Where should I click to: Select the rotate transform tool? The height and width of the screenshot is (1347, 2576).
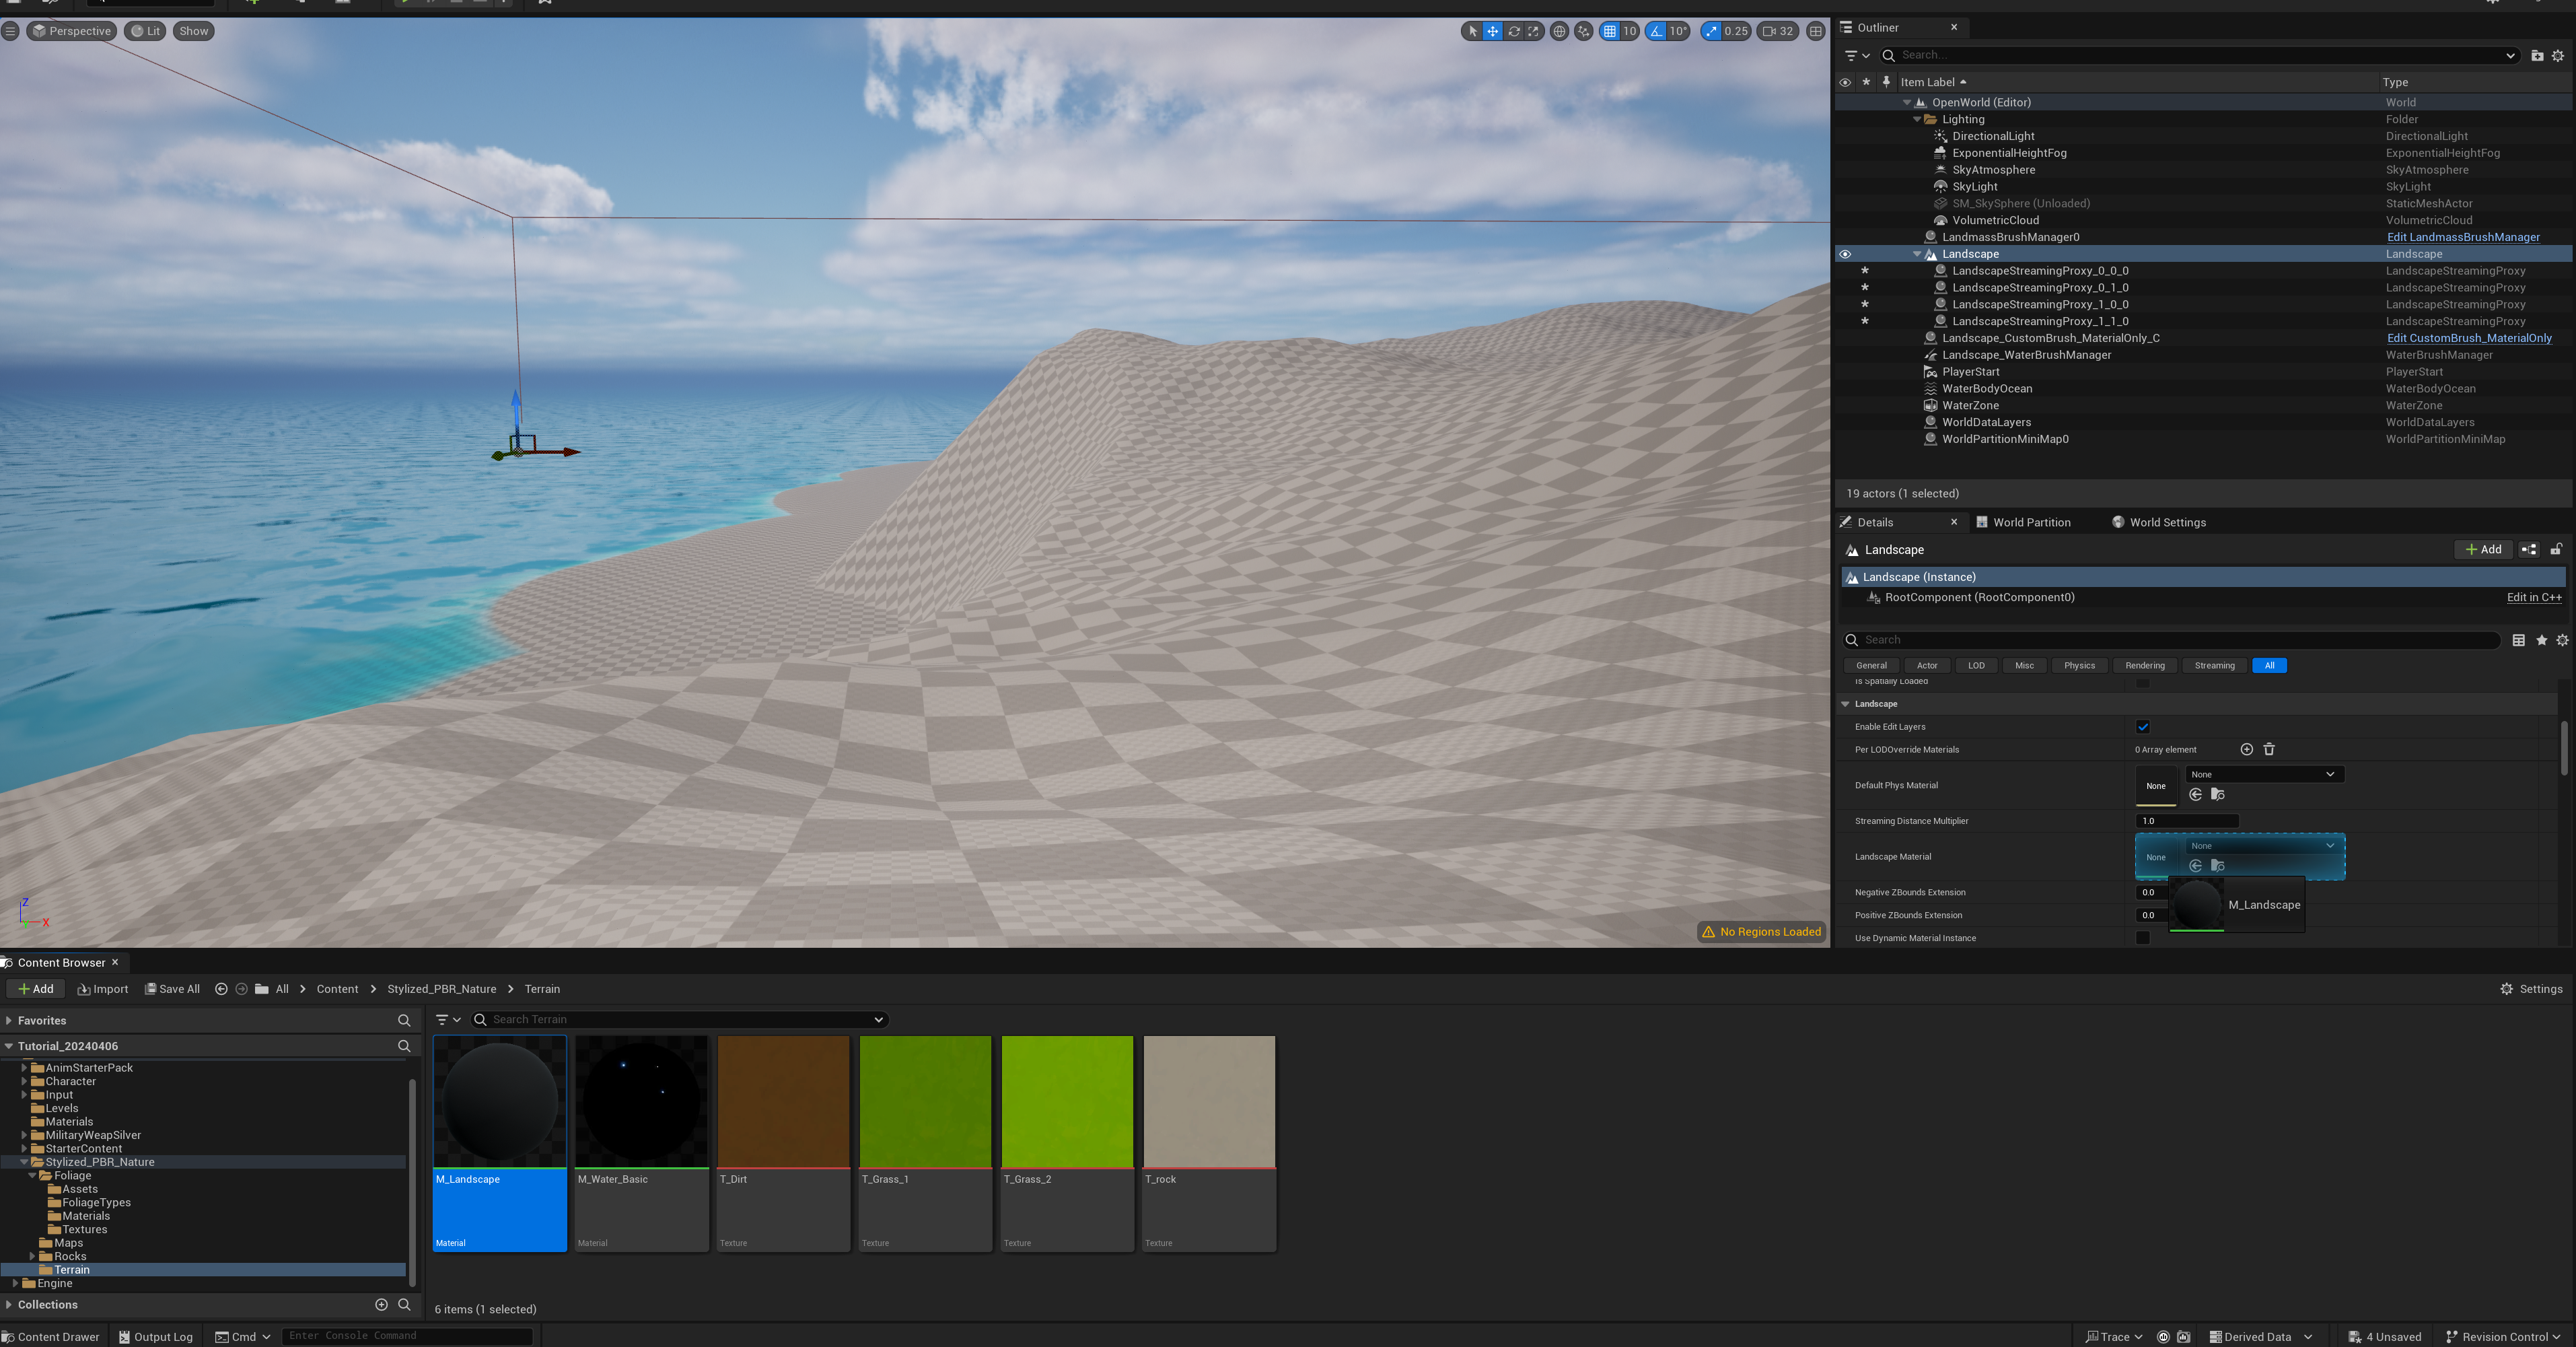coord(1514,31)
